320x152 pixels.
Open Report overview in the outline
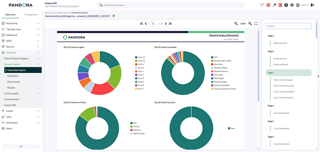[x=280, y=43]
